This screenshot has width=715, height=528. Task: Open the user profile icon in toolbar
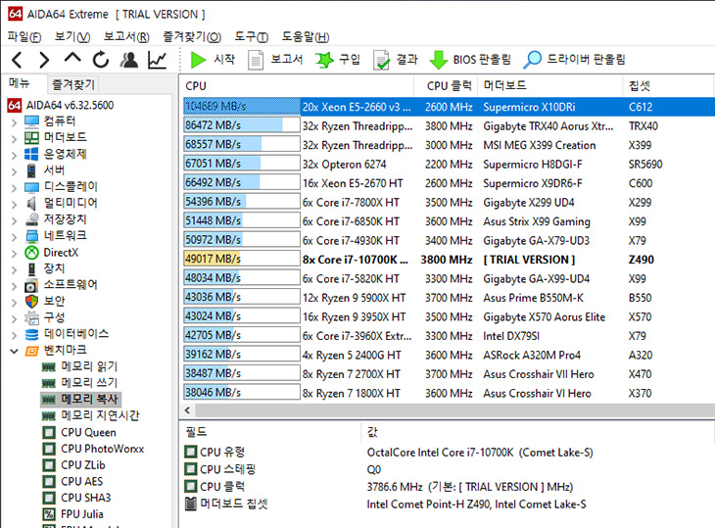click(129, 60)
